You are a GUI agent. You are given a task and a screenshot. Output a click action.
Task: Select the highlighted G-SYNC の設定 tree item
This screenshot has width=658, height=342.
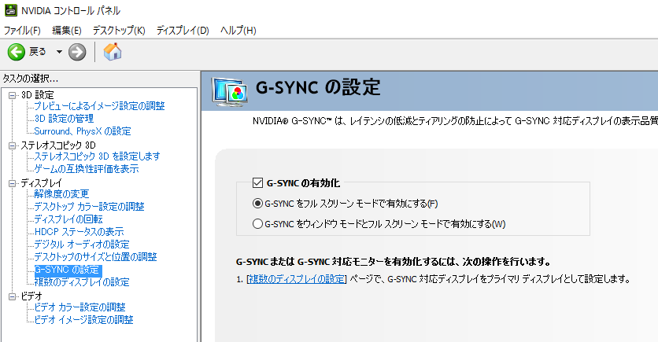(68, 270)
